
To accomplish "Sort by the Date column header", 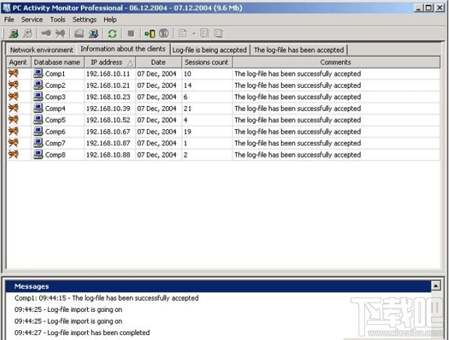I will [158, 62].
